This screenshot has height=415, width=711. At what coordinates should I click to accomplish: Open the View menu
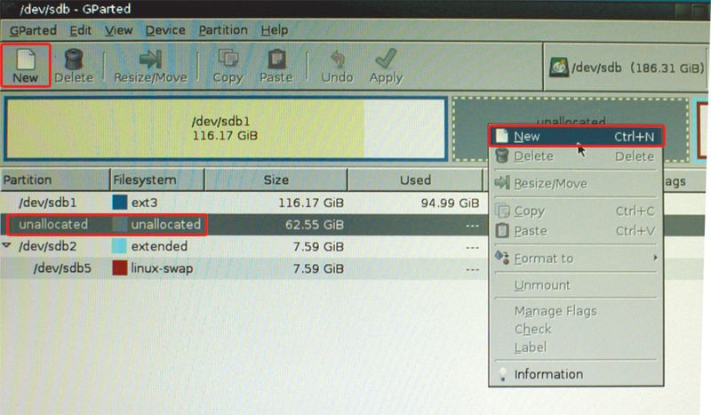point(118,30)
